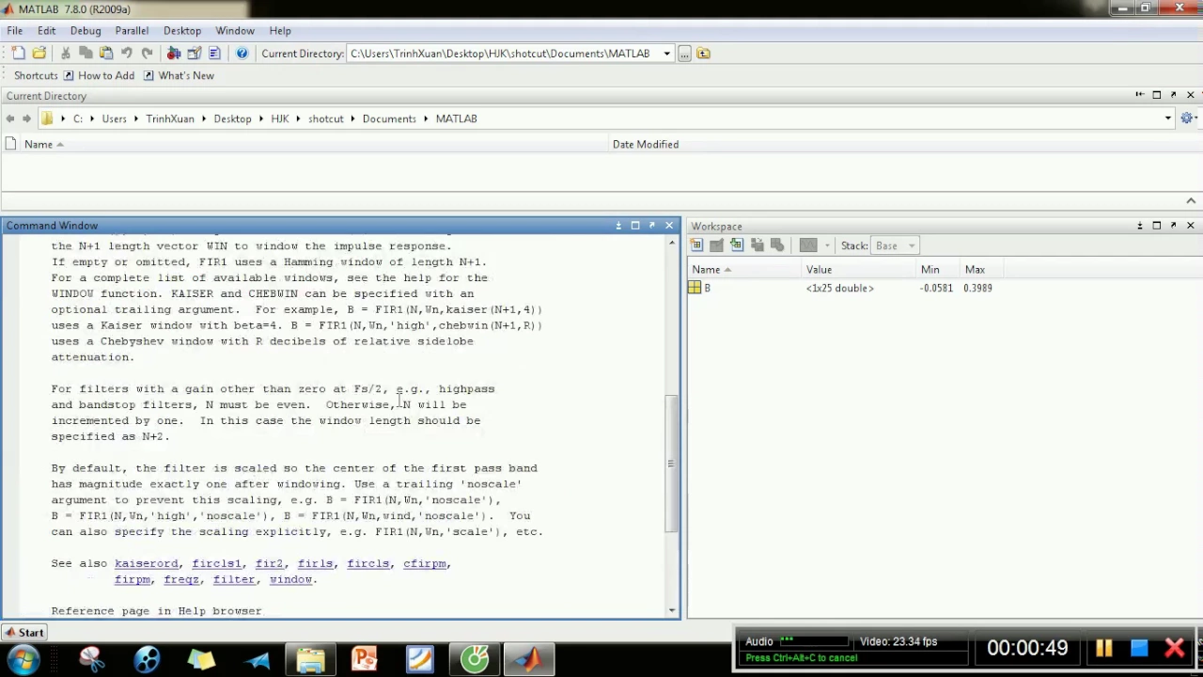This screenshot has height=677, width=1203.
Task: Create new variable in Workspace toolbar
Action: tap(696, 245)
